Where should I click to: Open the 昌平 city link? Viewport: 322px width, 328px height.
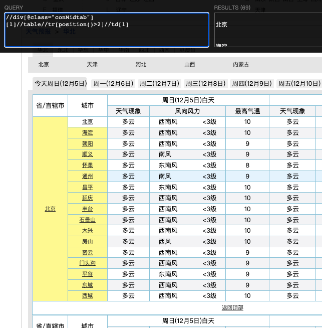click(x=88, y=187)
